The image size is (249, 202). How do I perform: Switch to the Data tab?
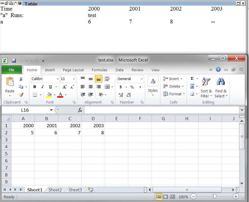(x=119, y=70)
